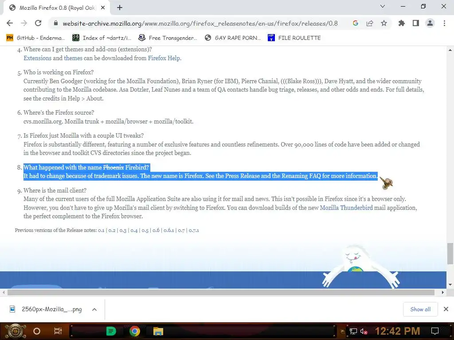The height and width of the screenshot is (340, 454).
Task: Click the vertical scrollbar thumb
Action: 450,253
